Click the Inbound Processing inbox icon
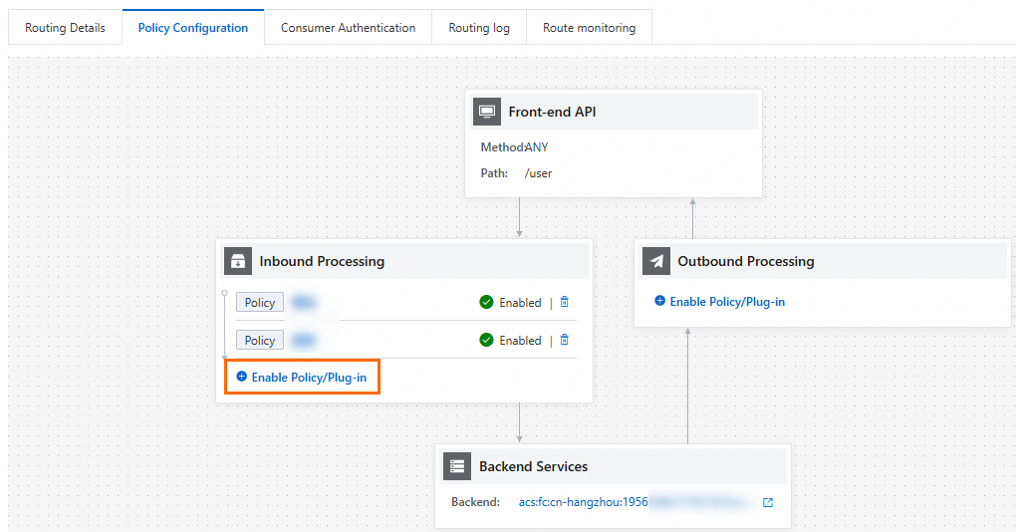This screenshot has width=1016, height=532. pyautogui.click(x=238, y=261)
